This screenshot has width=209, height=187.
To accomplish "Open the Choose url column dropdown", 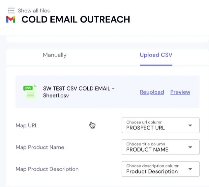I will click(x=155, y=125).
